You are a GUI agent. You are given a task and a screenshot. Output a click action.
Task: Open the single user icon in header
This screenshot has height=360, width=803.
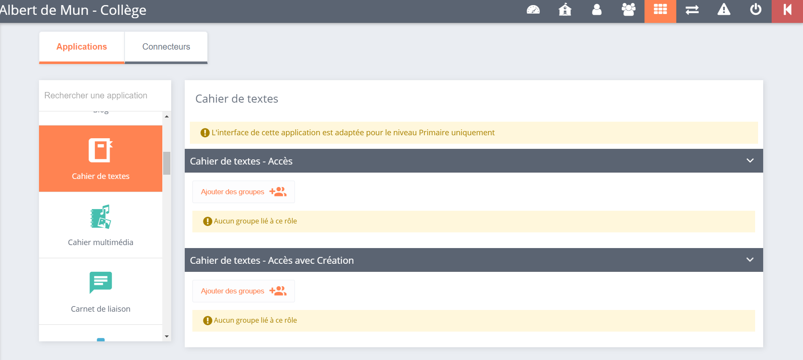click(x=597, y=9)
